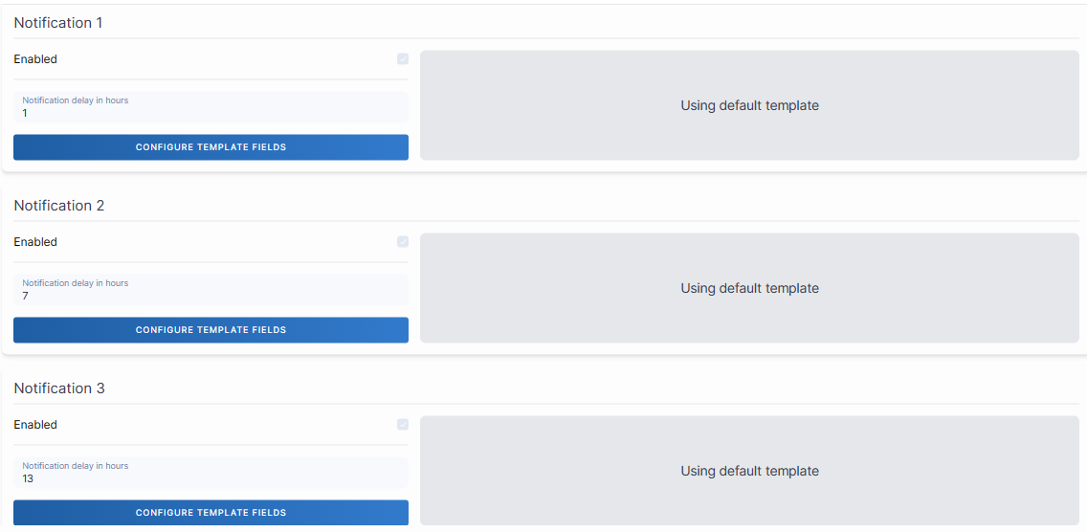
Task: Click the Notification 1 section heading
Action: [58, 23]
